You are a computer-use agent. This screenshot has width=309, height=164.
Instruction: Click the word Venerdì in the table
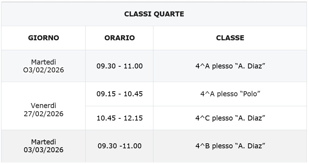pyautogui.click(x=44, y=106)
